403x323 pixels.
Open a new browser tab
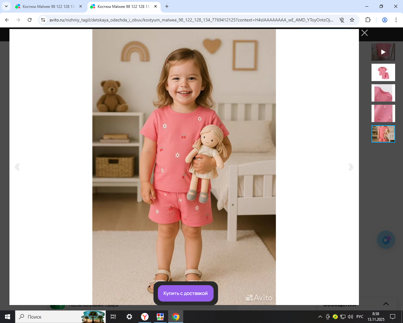[x=167, y=6]
